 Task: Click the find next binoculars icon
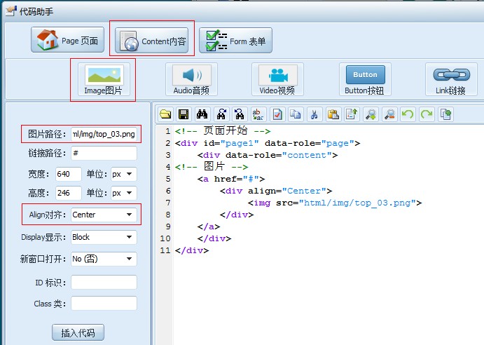pos(221,114)
